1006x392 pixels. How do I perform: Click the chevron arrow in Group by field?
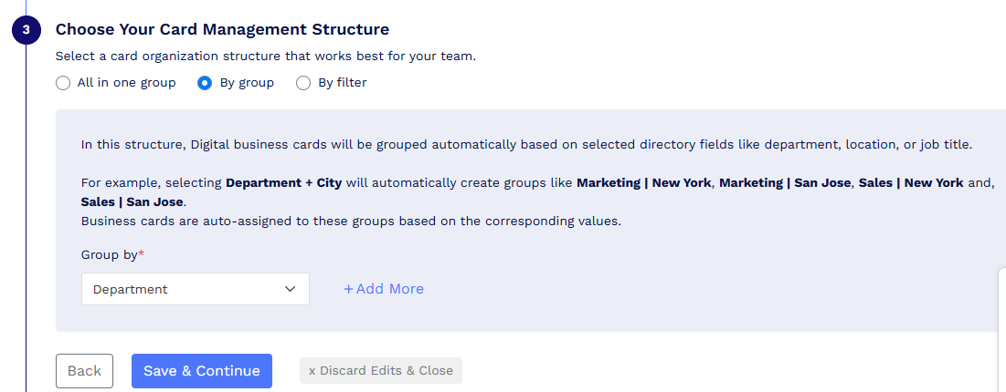pyautogui.click(x=290, y=289)
